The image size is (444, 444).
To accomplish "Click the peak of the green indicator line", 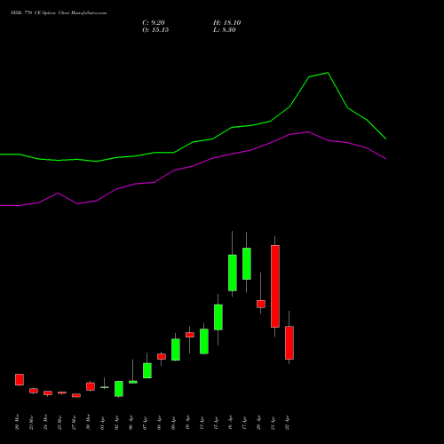I will [x=328, y=73].
